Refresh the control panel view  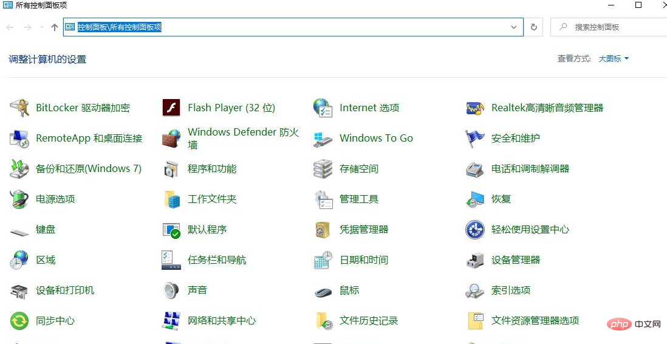534,27
